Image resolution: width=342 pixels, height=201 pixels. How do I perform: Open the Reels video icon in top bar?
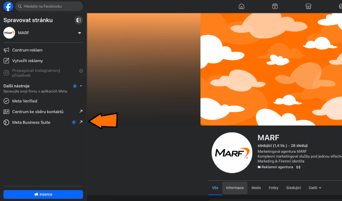275,6
